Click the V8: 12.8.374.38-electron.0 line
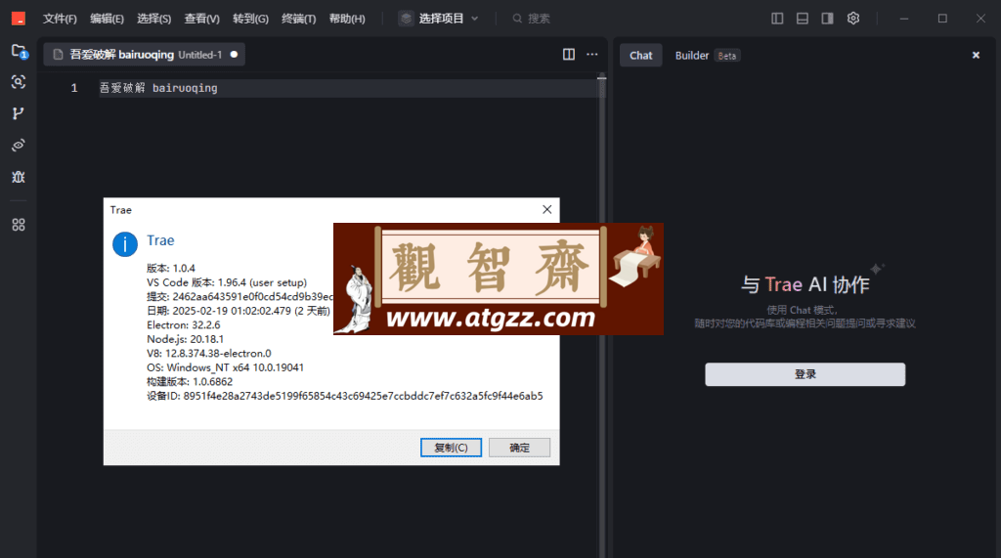Screen dimensions: 1001x558 click(x=209, y=353)
